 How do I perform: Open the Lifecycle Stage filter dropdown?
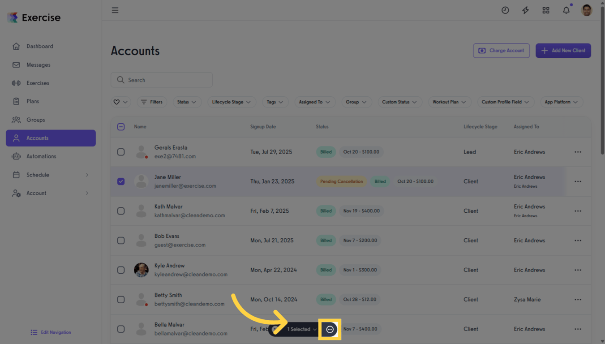(x=232, y=102)
